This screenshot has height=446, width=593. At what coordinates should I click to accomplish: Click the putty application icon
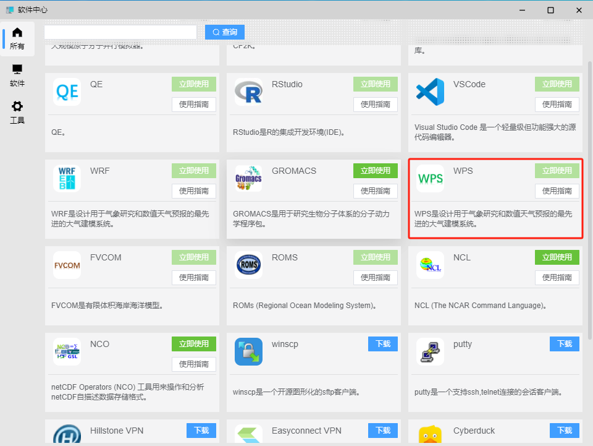[430, 352]
